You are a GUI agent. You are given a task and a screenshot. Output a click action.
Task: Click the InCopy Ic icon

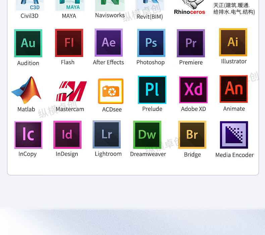point(28,135)
